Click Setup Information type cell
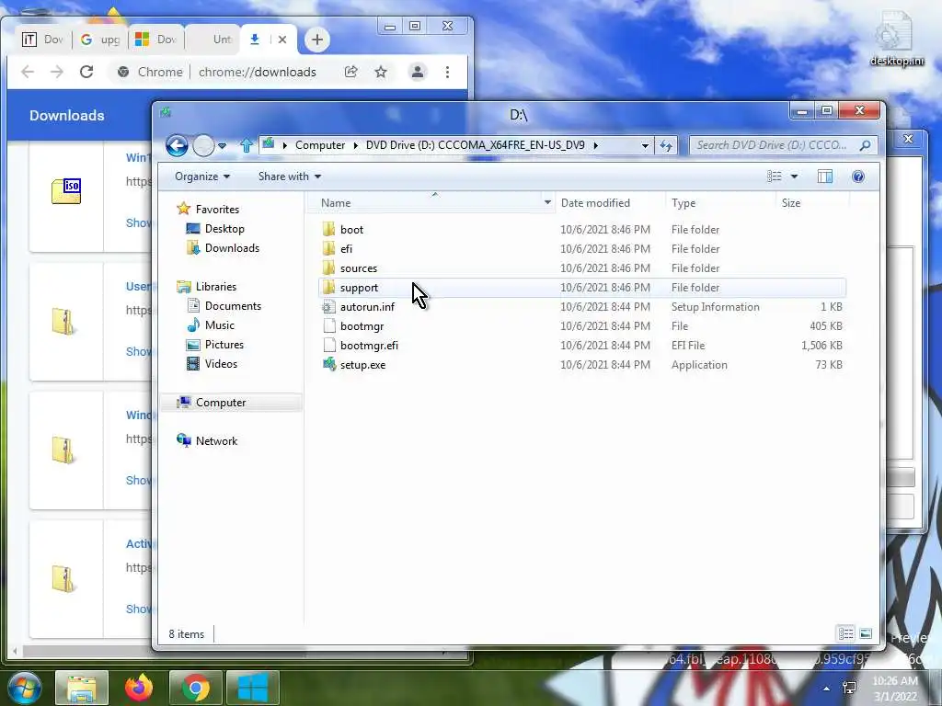 point(715,307)
